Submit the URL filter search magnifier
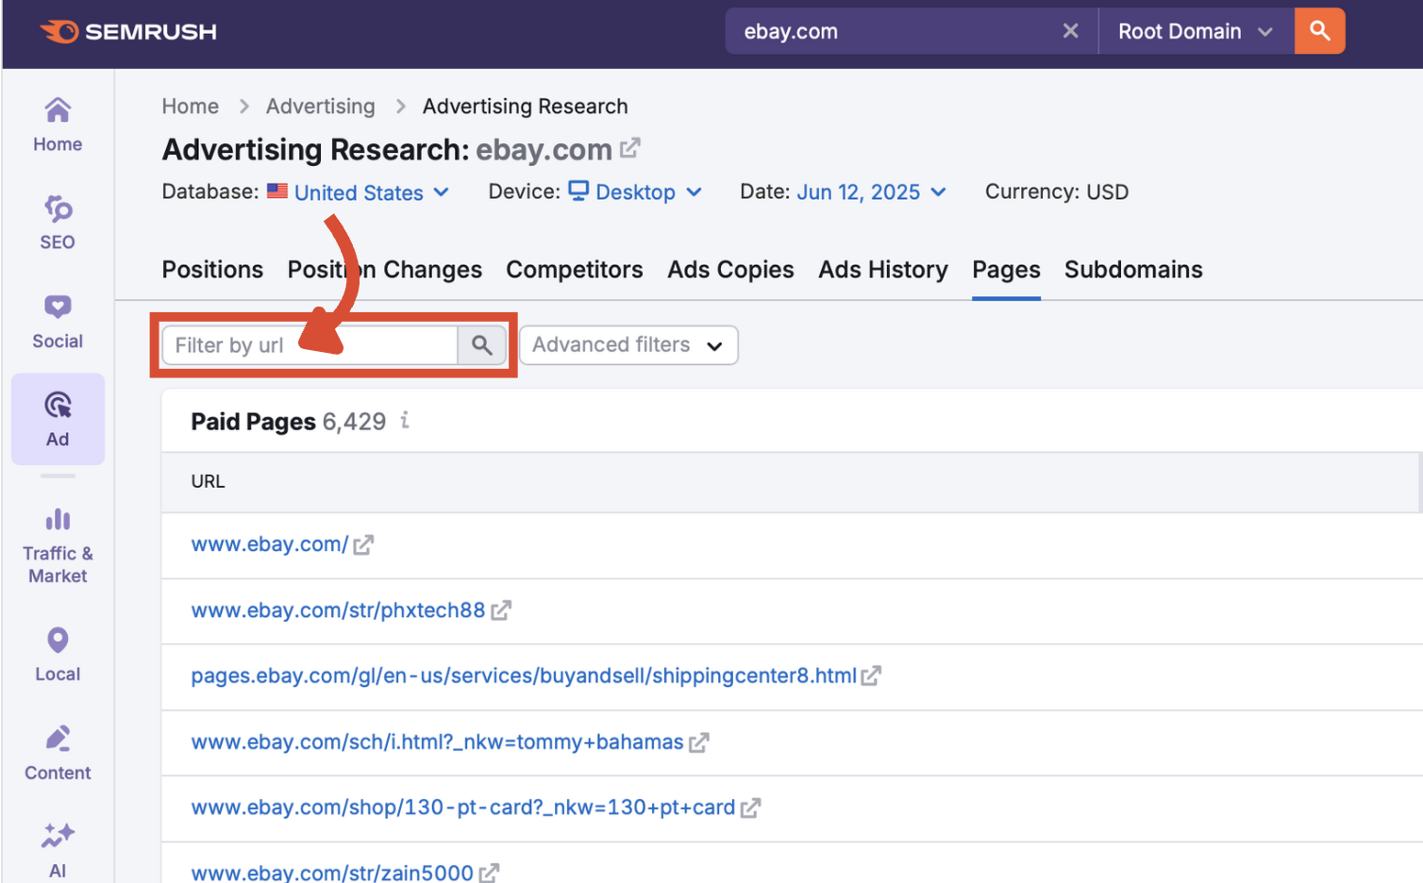Viewport: 1423px width, 883px height. pyautogui.click(x=482, y=345)
